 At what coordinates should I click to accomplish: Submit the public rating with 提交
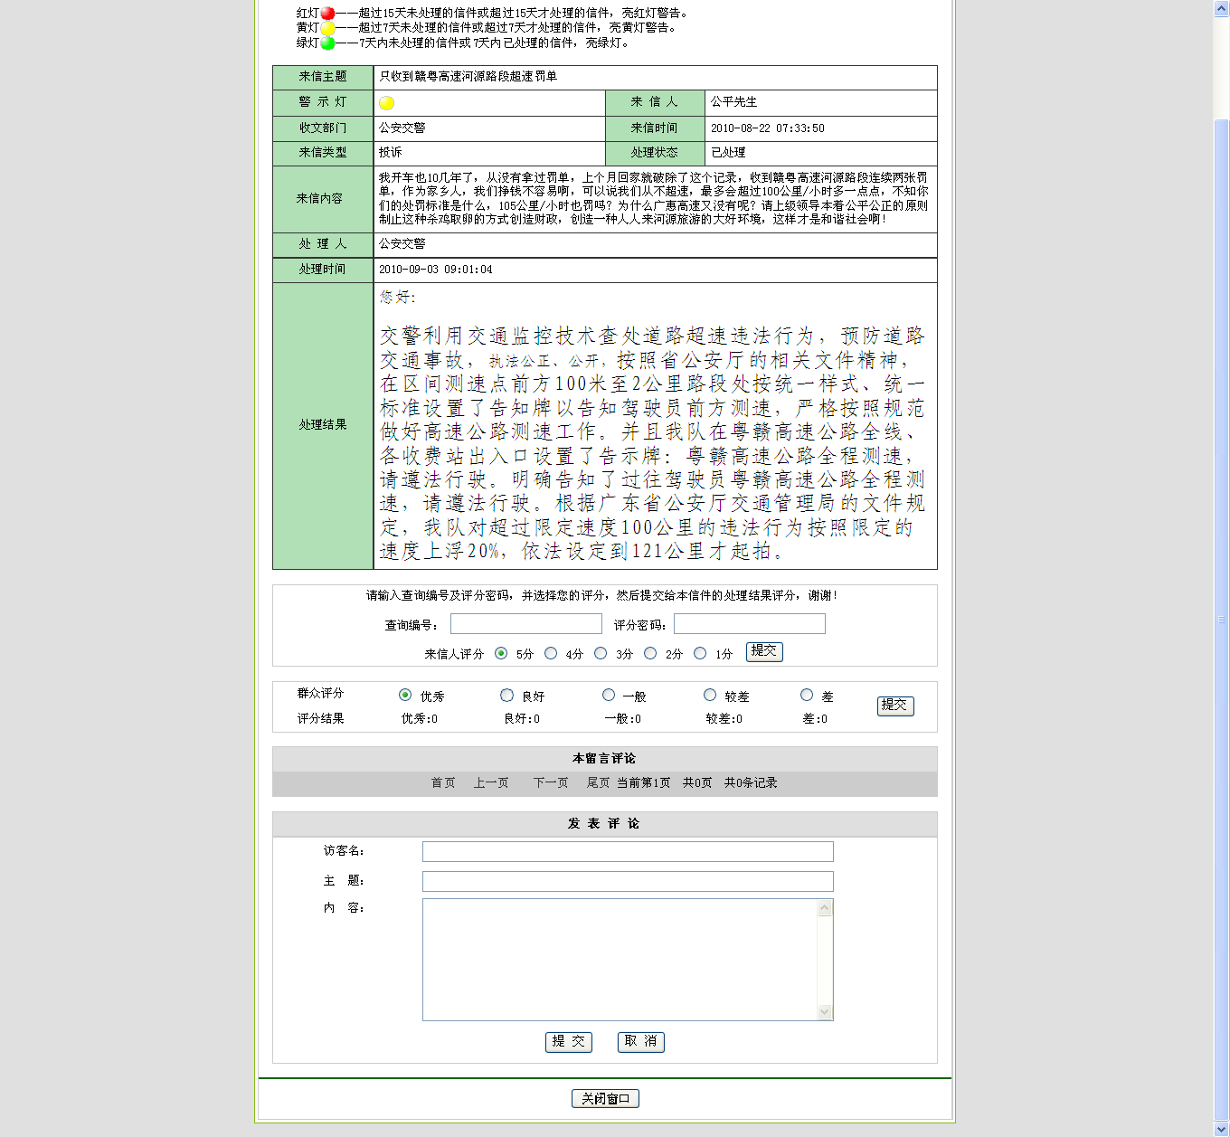[x=895, y=706]
